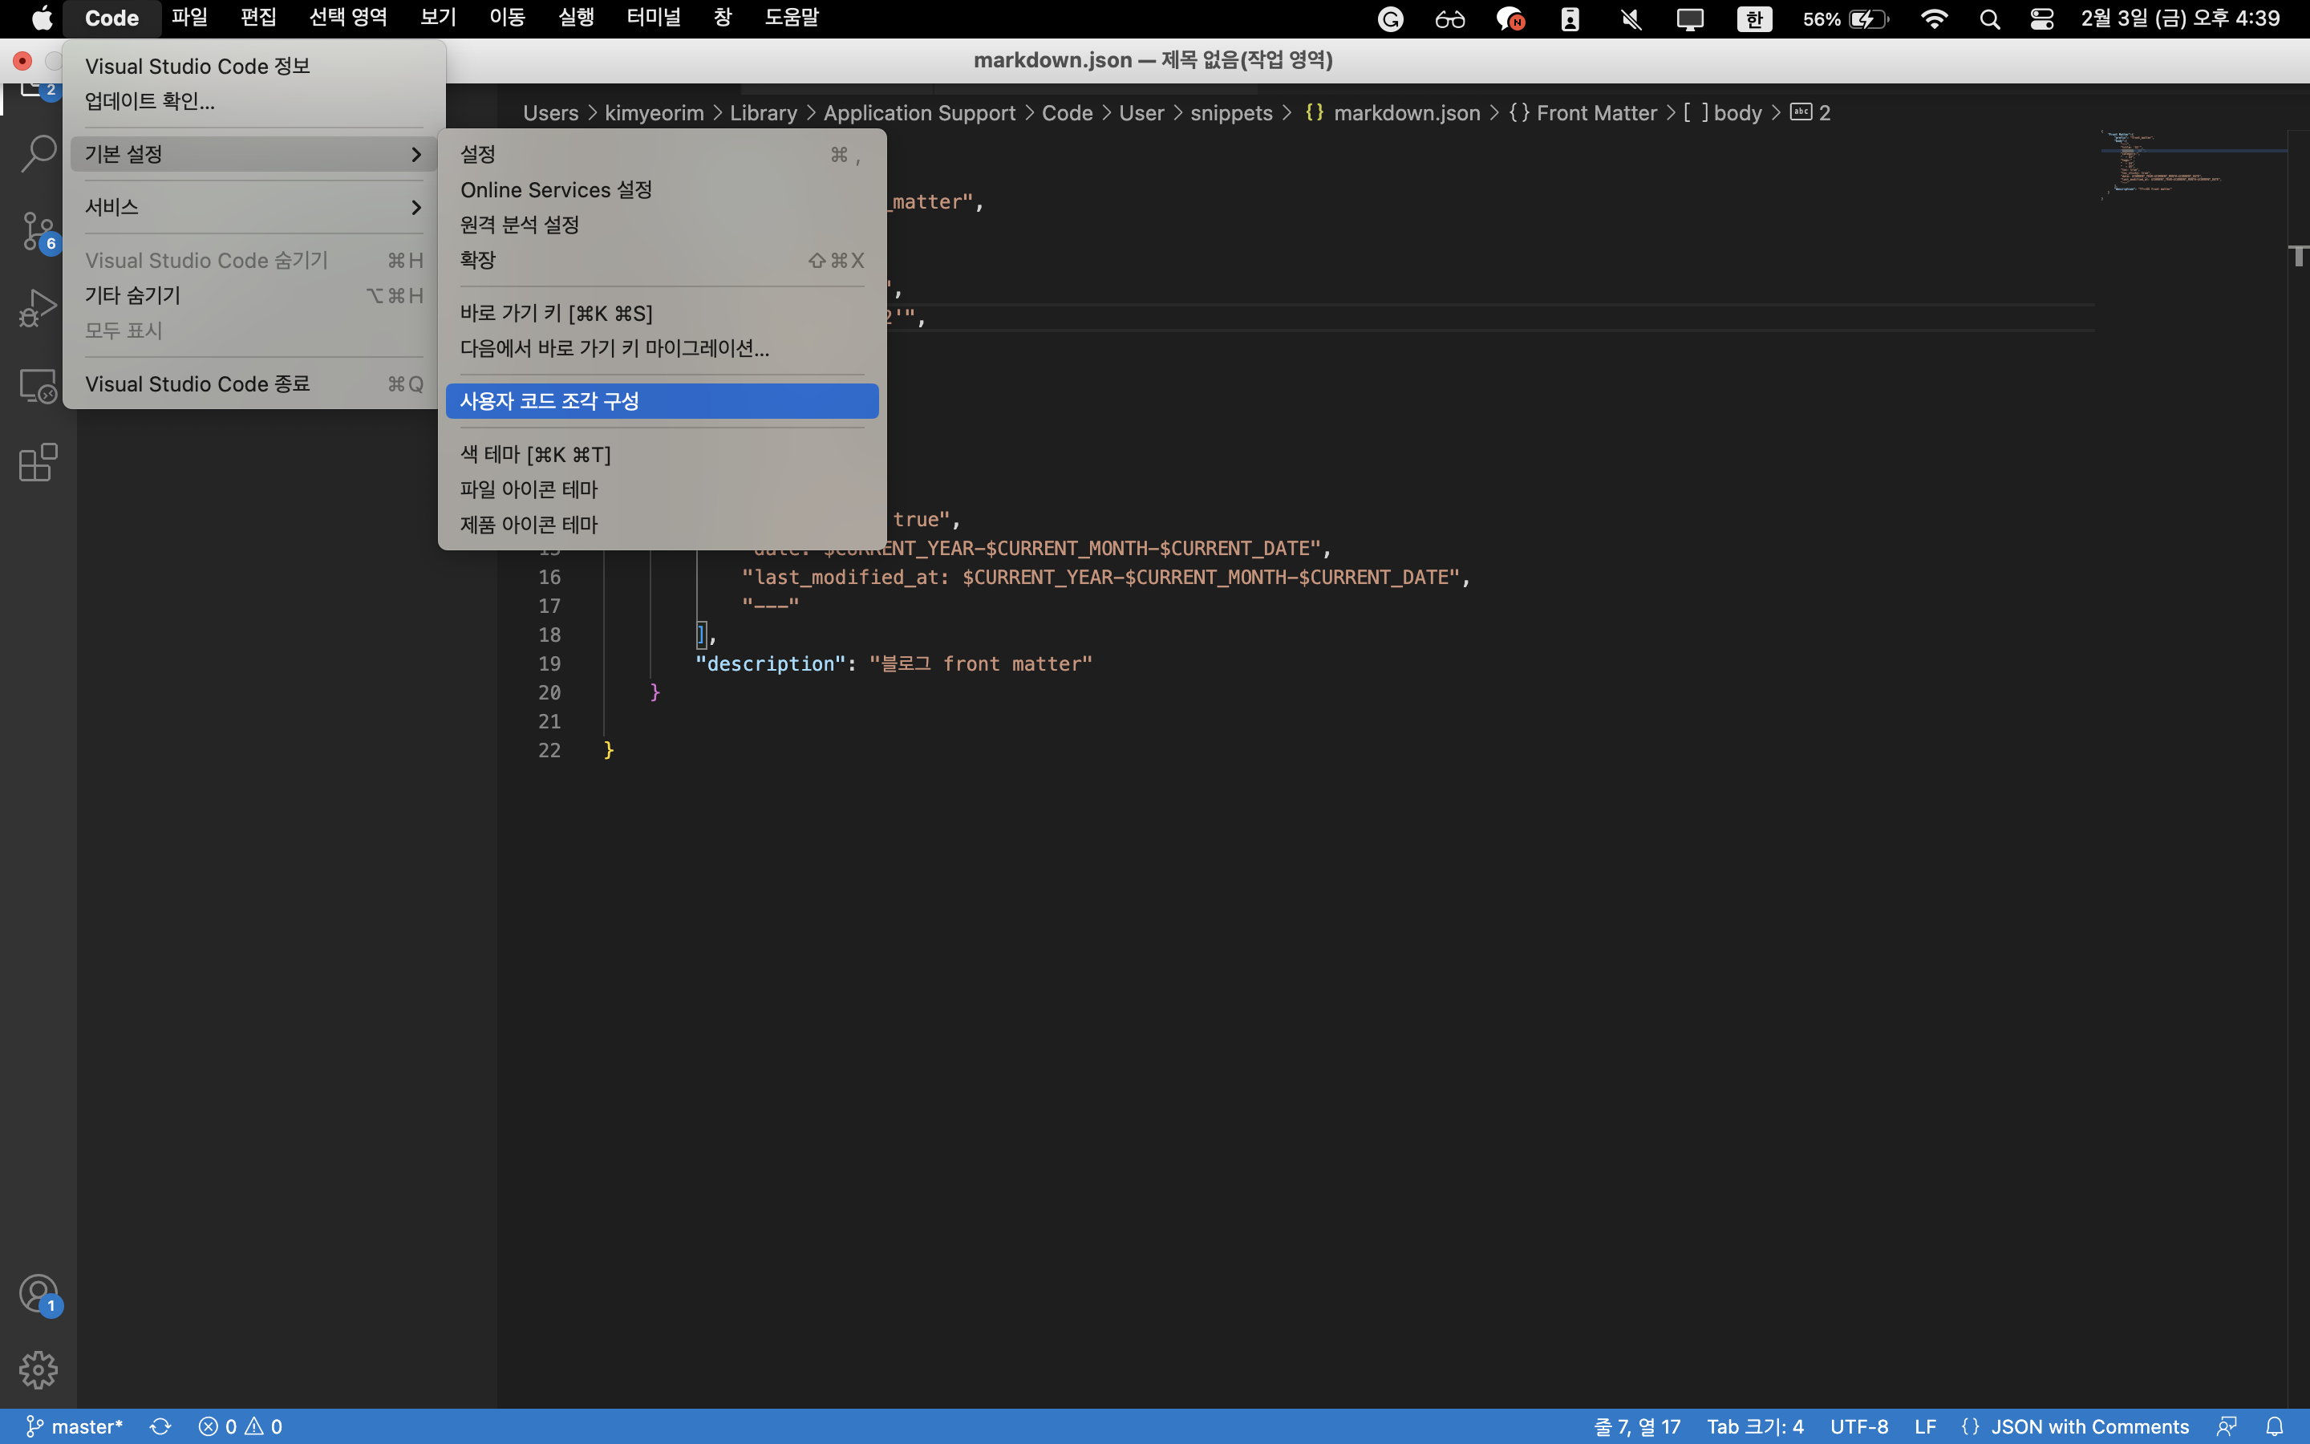Open the markdown.json breadcrumb
This screenshot has width=2310, height=1444.
[x=1392, y=112]
